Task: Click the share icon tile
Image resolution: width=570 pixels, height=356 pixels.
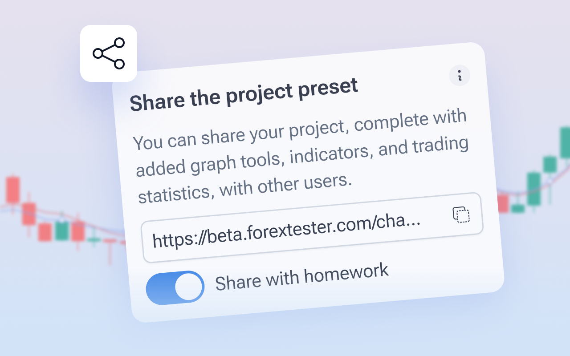Action: [x=109, y=53]
